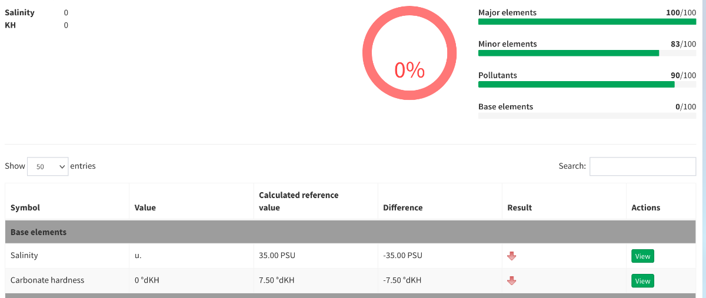Sort table by Result column header

[519, 207]
